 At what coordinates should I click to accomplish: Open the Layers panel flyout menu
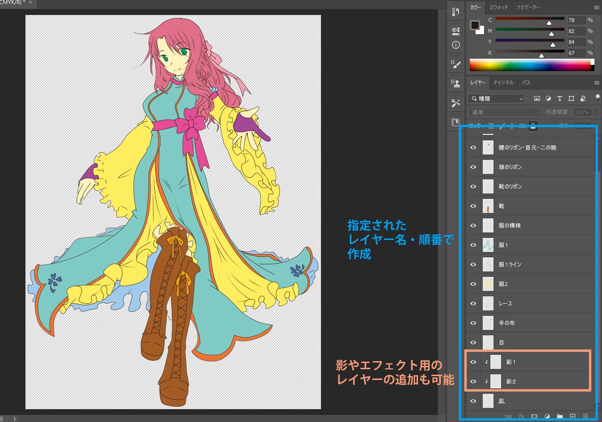tap(597, 82)
